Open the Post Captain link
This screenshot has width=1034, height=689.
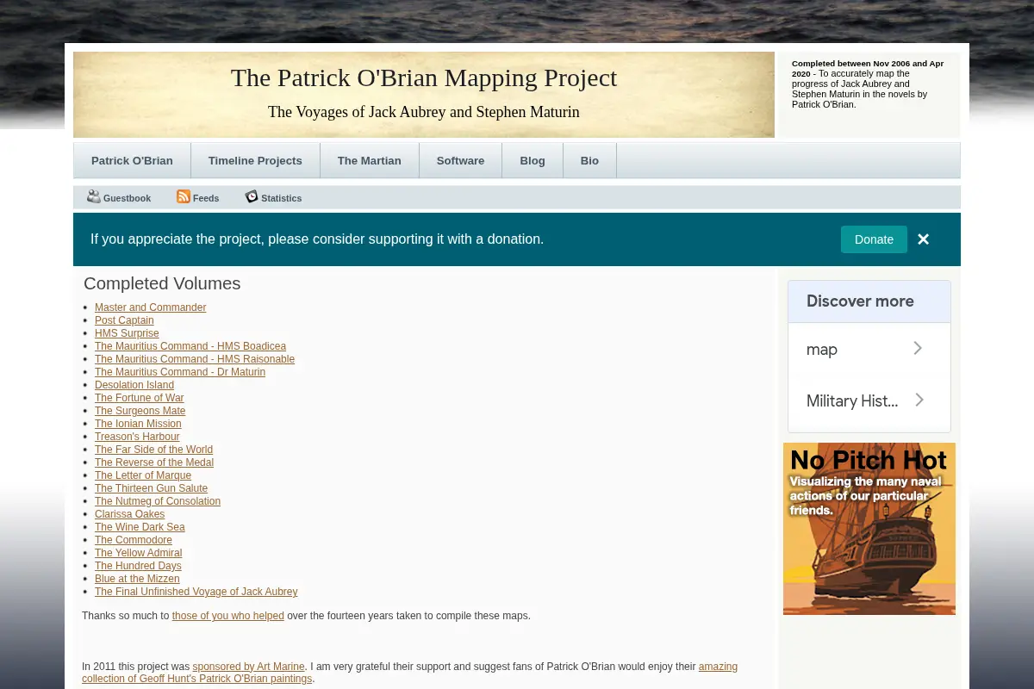[x=124, y=320]
